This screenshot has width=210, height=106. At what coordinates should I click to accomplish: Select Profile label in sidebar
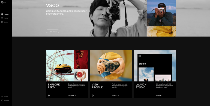(6, 18)
